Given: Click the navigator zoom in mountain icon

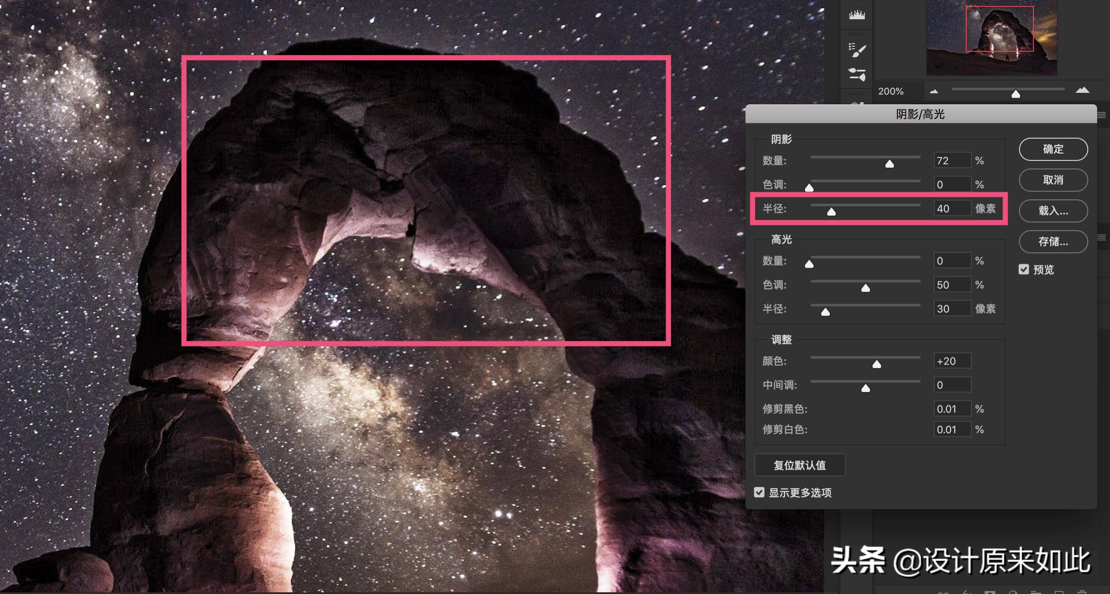Looking at the screenshot, I should pos(1082,91).
